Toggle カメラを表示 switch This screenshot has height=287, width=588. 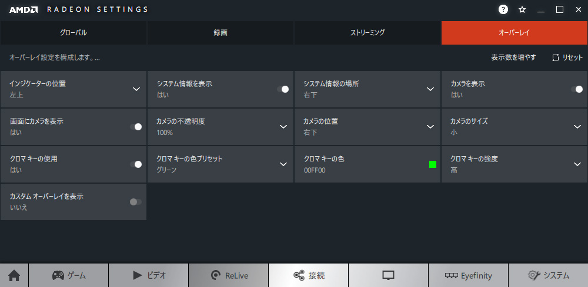click(577, 89)
